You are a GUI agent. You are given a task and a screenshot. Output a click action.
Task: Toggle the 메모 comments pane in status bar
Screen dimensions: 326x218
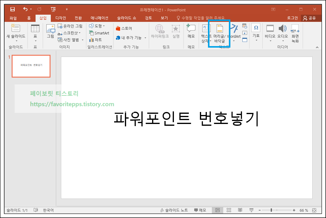(x=200, y=210)
